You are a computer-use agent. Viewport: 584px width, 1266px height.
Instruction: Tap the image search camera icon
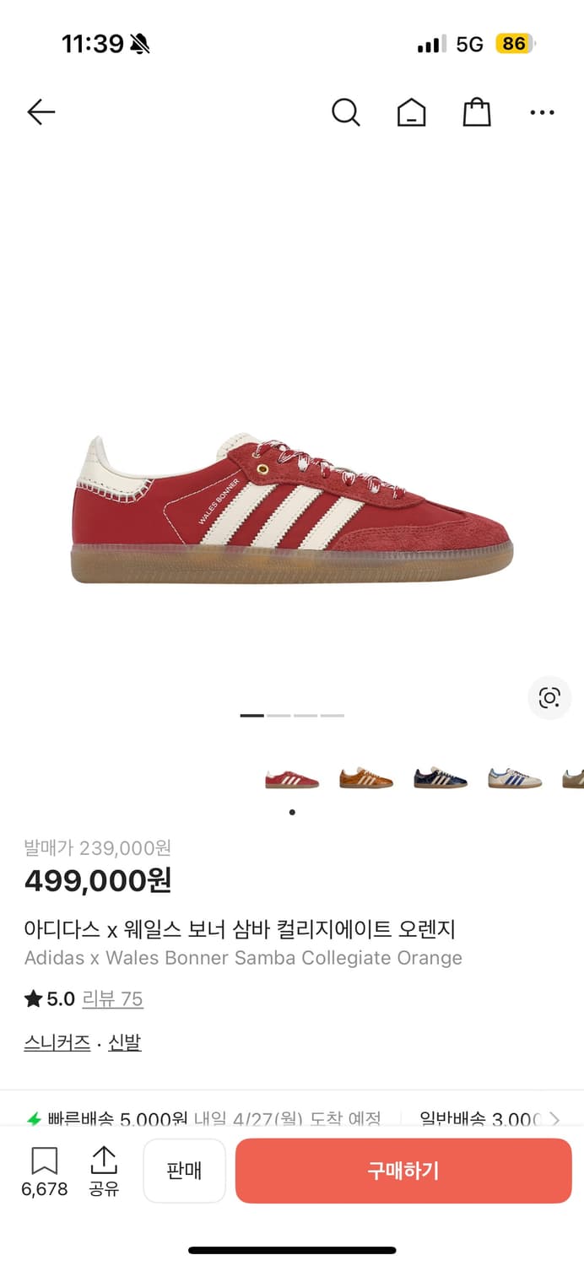(x=549, y=698)
